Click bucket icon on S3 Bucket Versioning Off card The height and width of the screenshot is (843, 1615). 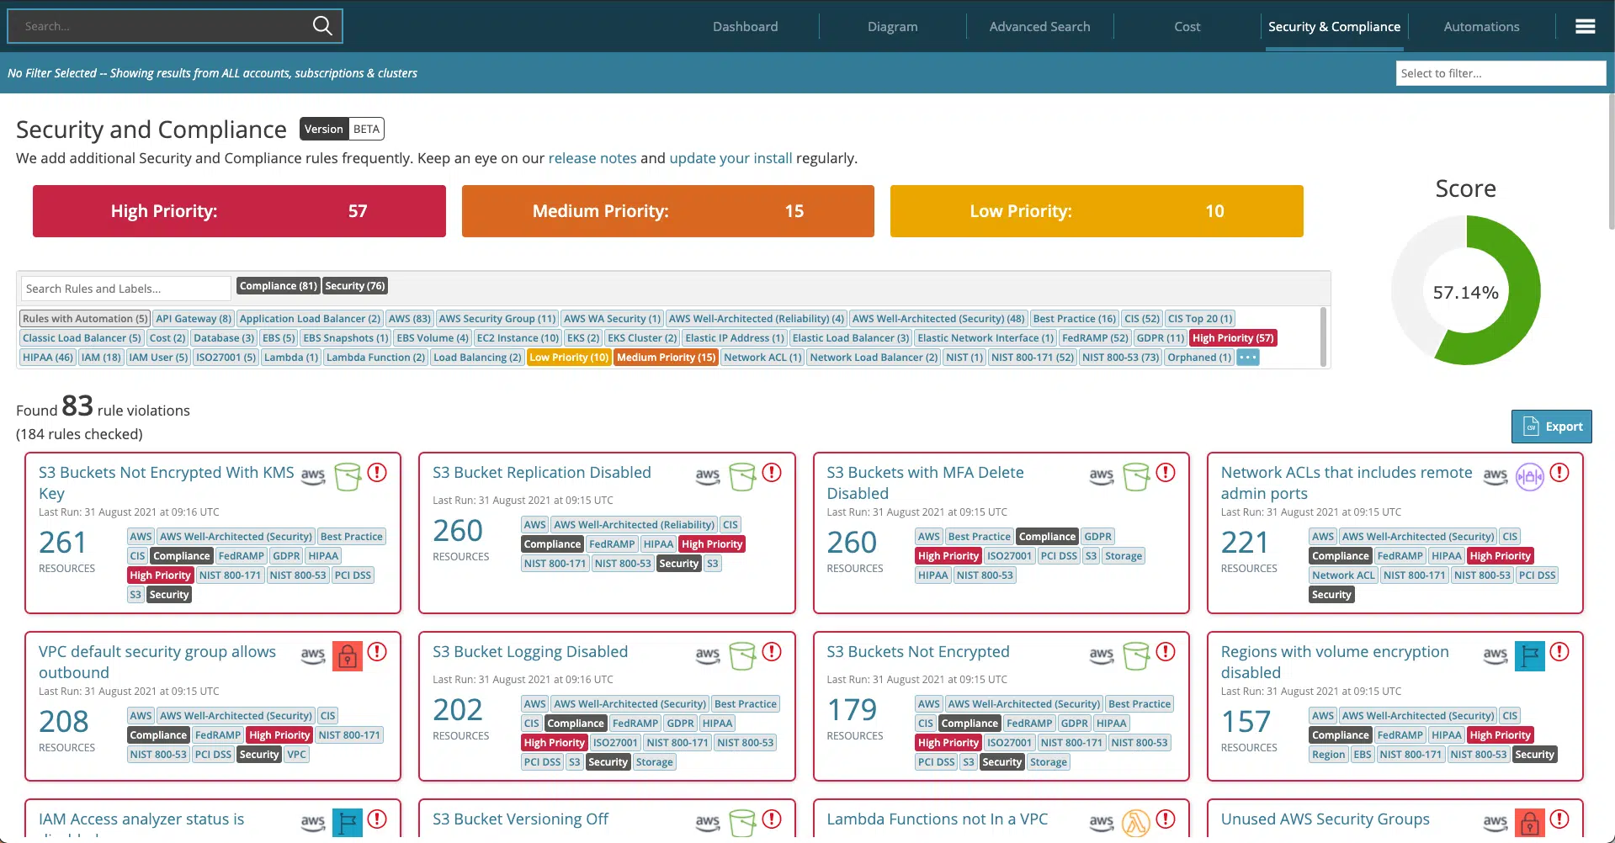pyautogui.click(x=742, y=823)
